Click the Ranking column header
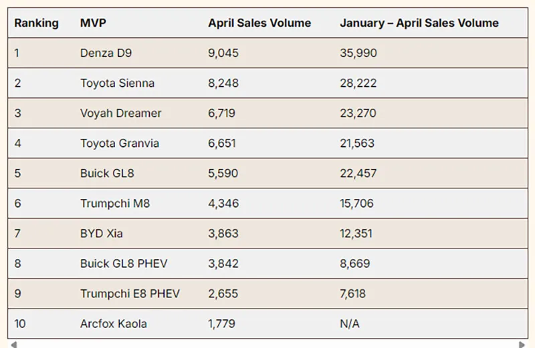This screenshot has width=535, height=348. (36, 23)
